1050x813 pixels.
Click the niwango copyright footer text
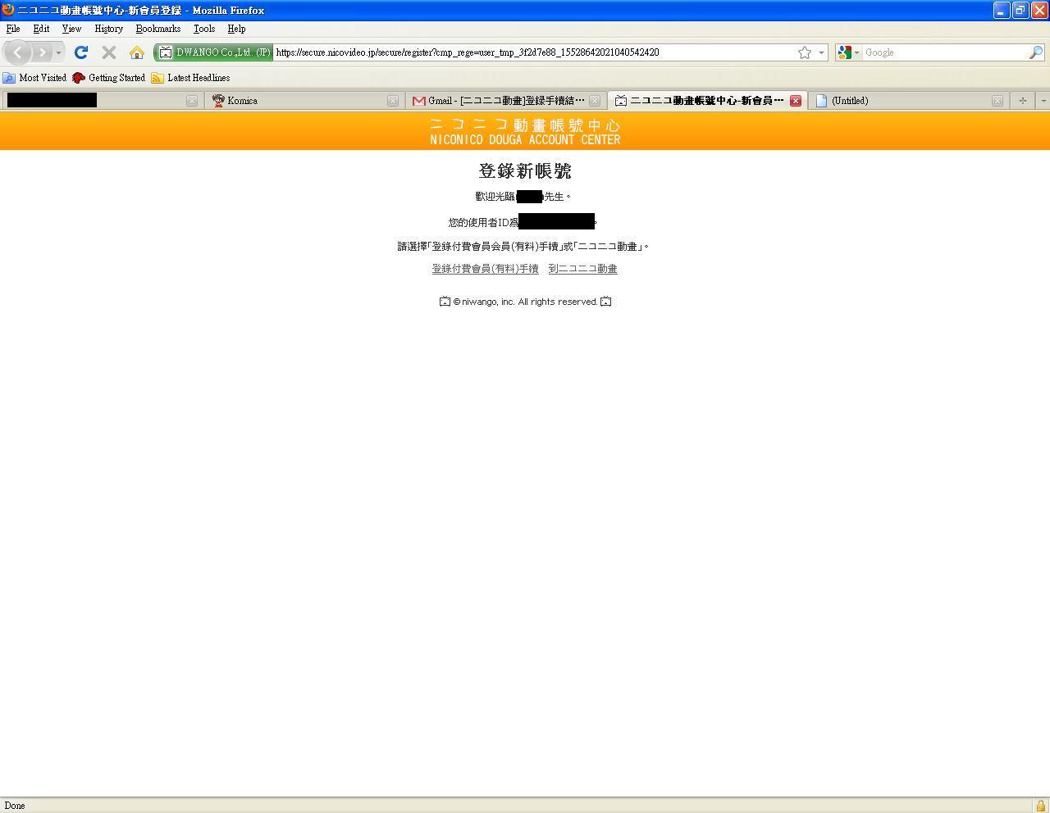tap(525, 302)
